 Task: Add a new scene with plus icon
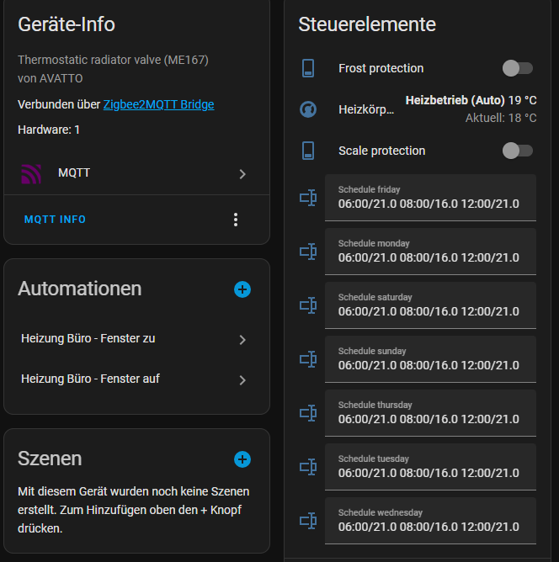(x=242, y=459)
